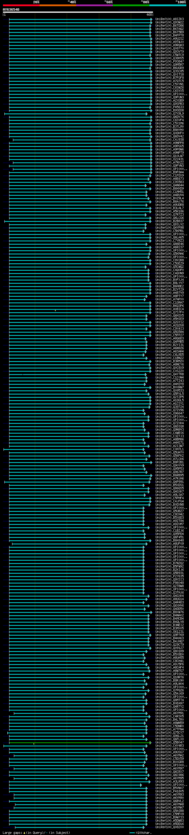Select hit UniRef100_B8XW76
189x835 pixels.
(170, 612)
